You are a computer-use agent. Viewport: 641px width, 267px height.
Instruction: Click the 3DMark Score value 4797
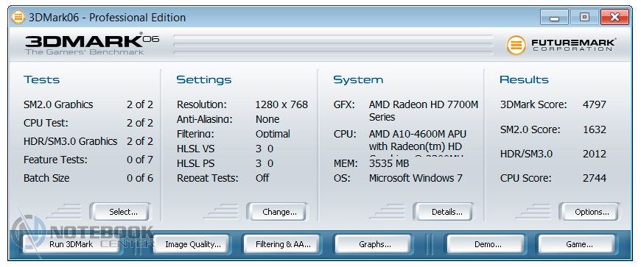[595, 105]
